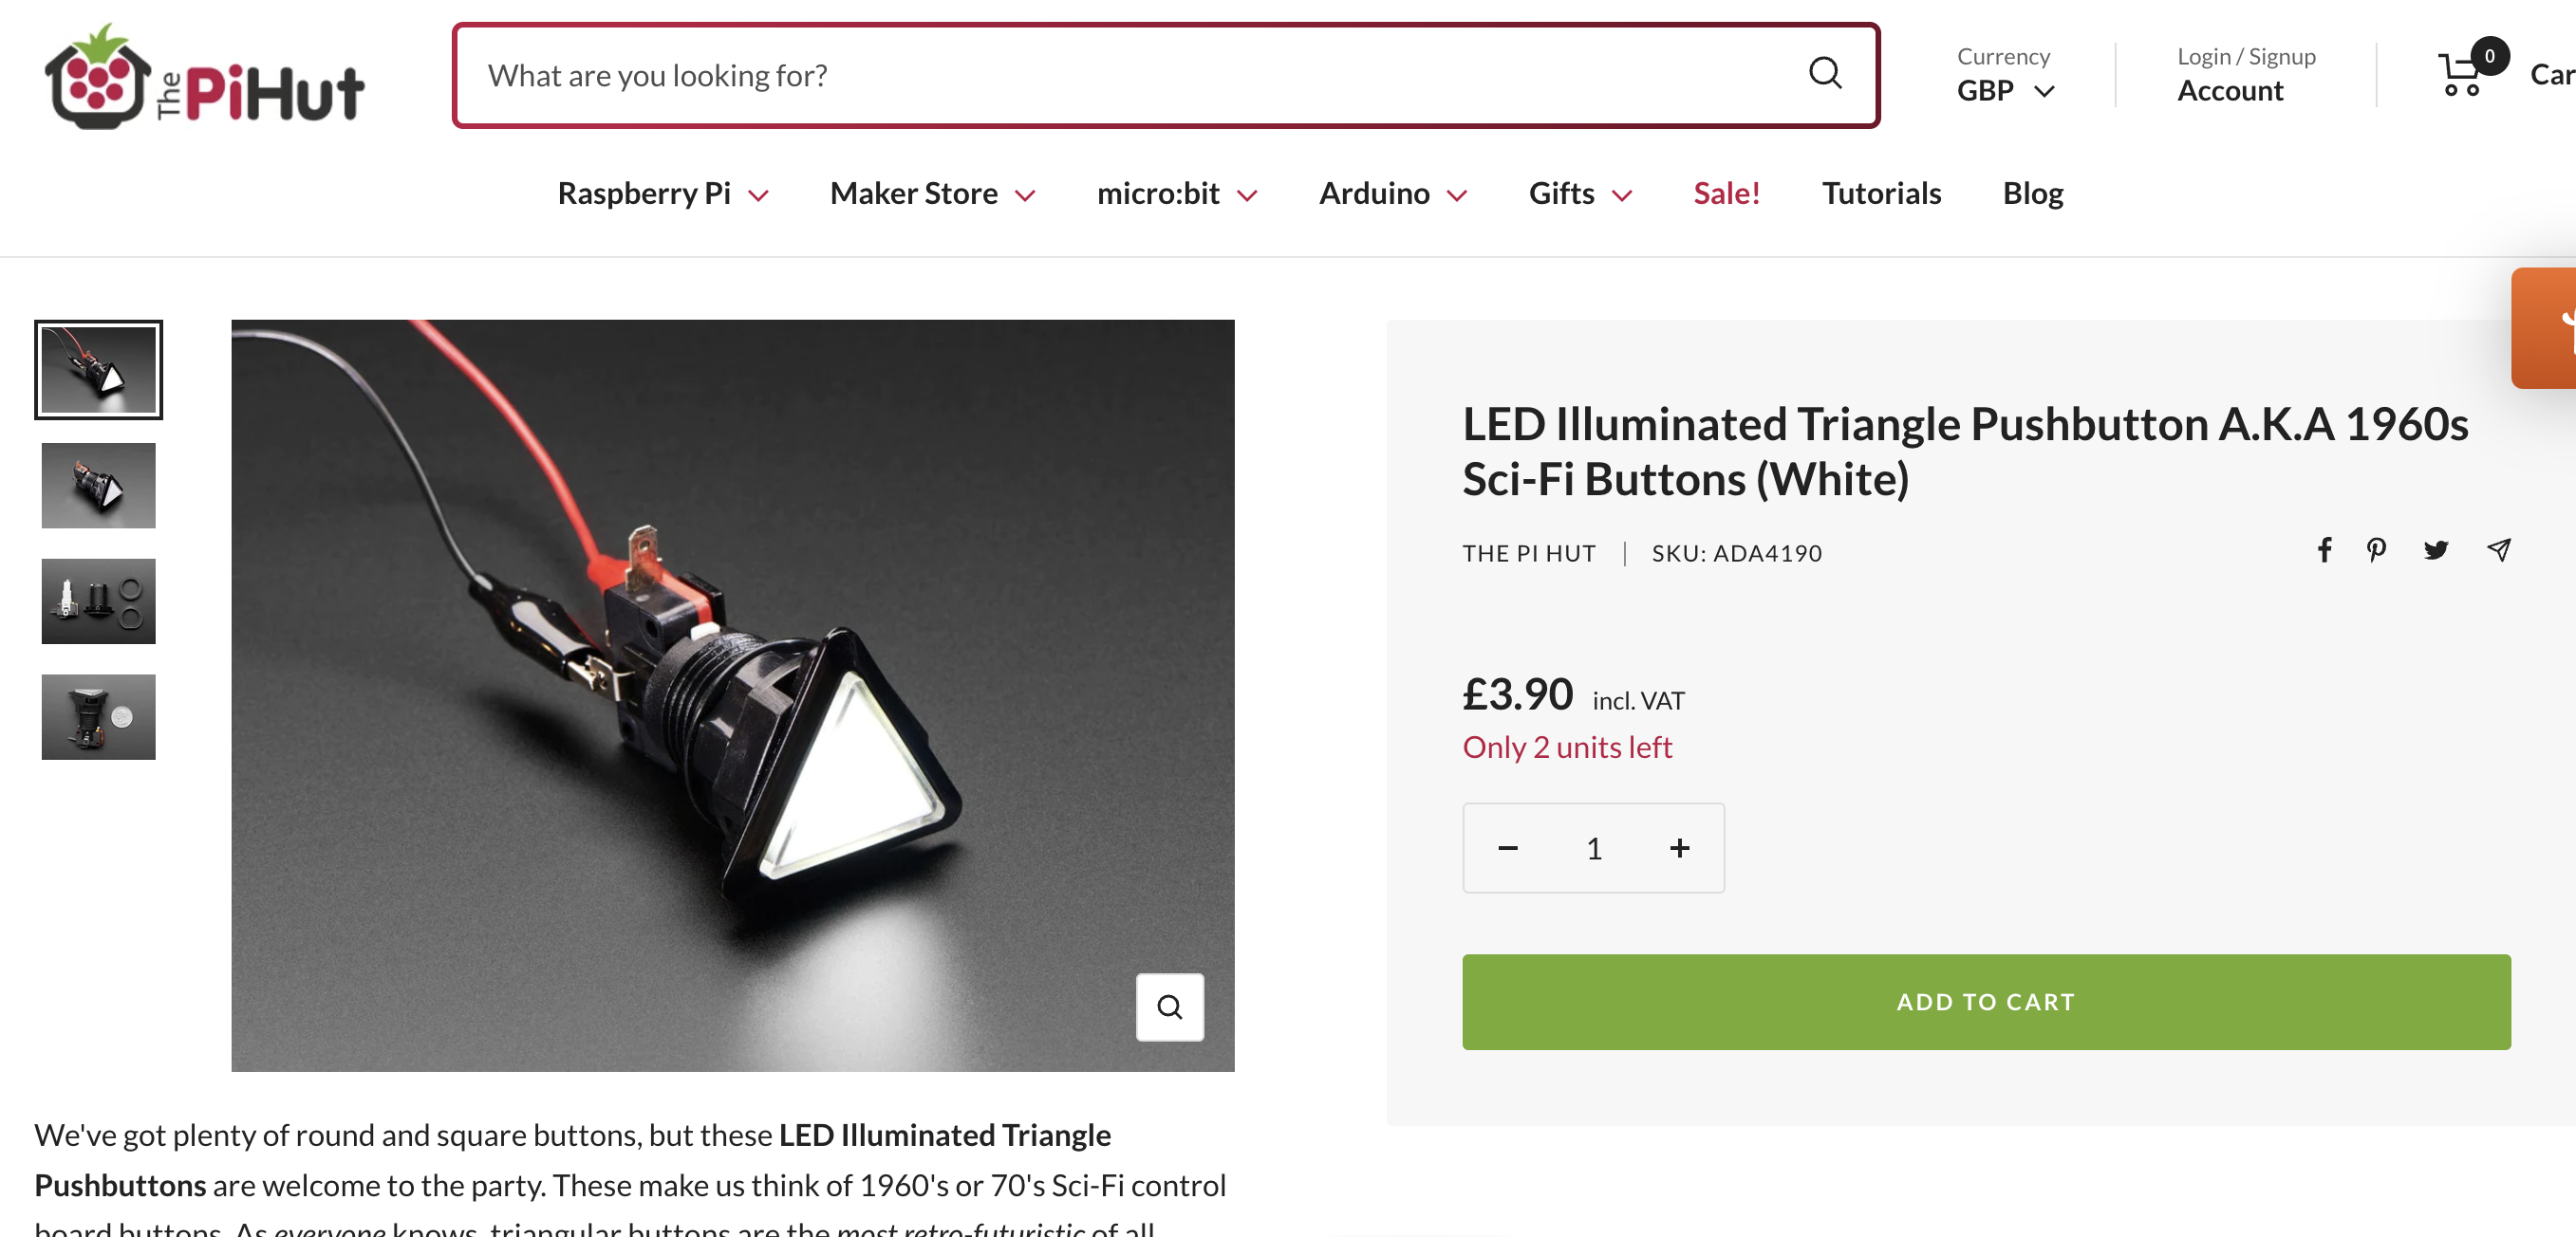Image resolution: width=2576 pixels, height=1237 pixels.
Task: Click the Add to Cart button
Action: (1985, 1001)
